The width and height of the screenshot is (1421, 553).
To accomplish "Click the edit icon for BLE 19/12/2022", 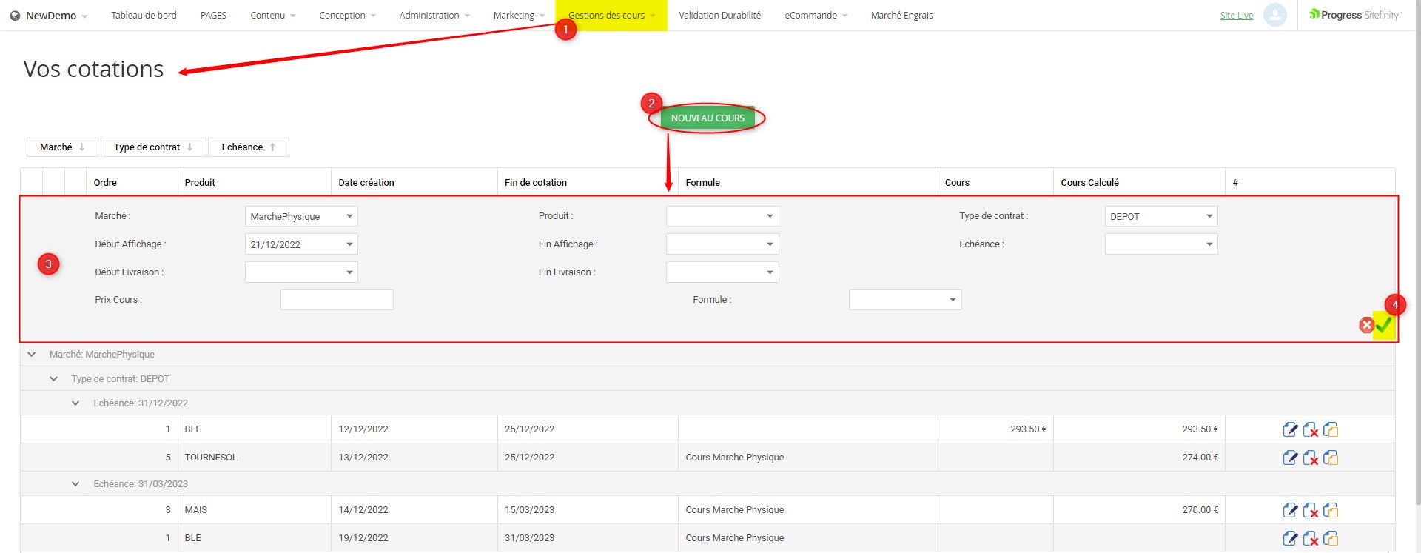I will pos(1290,538).
